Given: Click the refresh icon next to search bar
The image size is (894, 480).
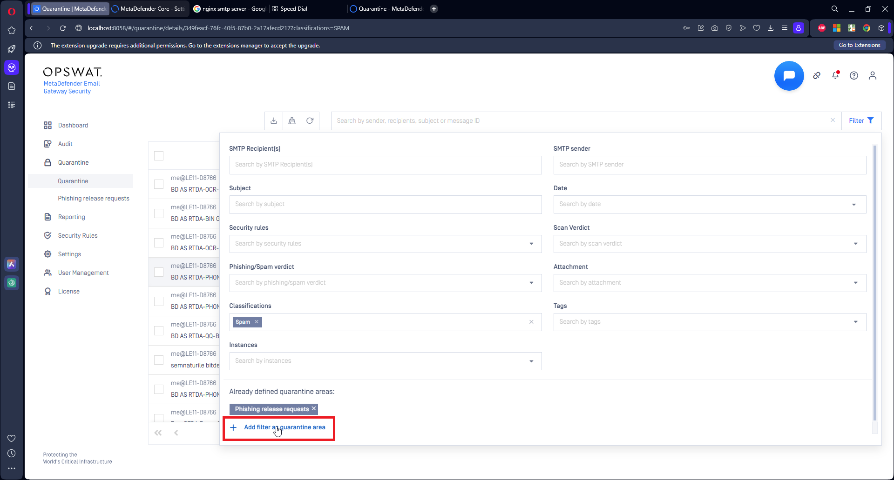Looking at the screenshot, I should coord(310,121).
